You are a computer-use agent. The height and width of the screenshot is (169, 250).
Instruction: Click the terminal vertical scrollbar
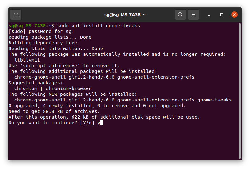click(240, 91)
